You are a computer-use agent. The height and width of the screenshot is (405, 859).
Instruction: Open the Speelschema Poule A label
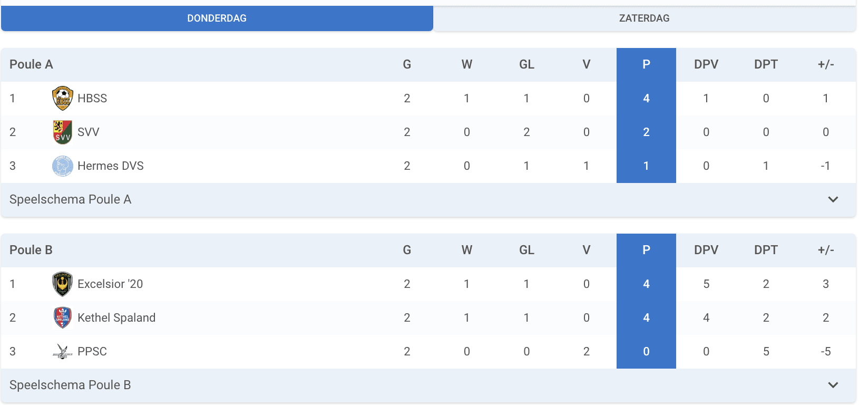point(70,199)
